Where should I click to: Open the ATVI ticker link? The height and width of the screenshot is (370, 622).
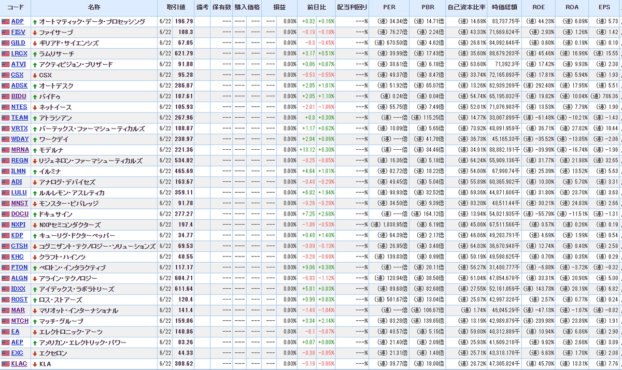click(18, 64)
